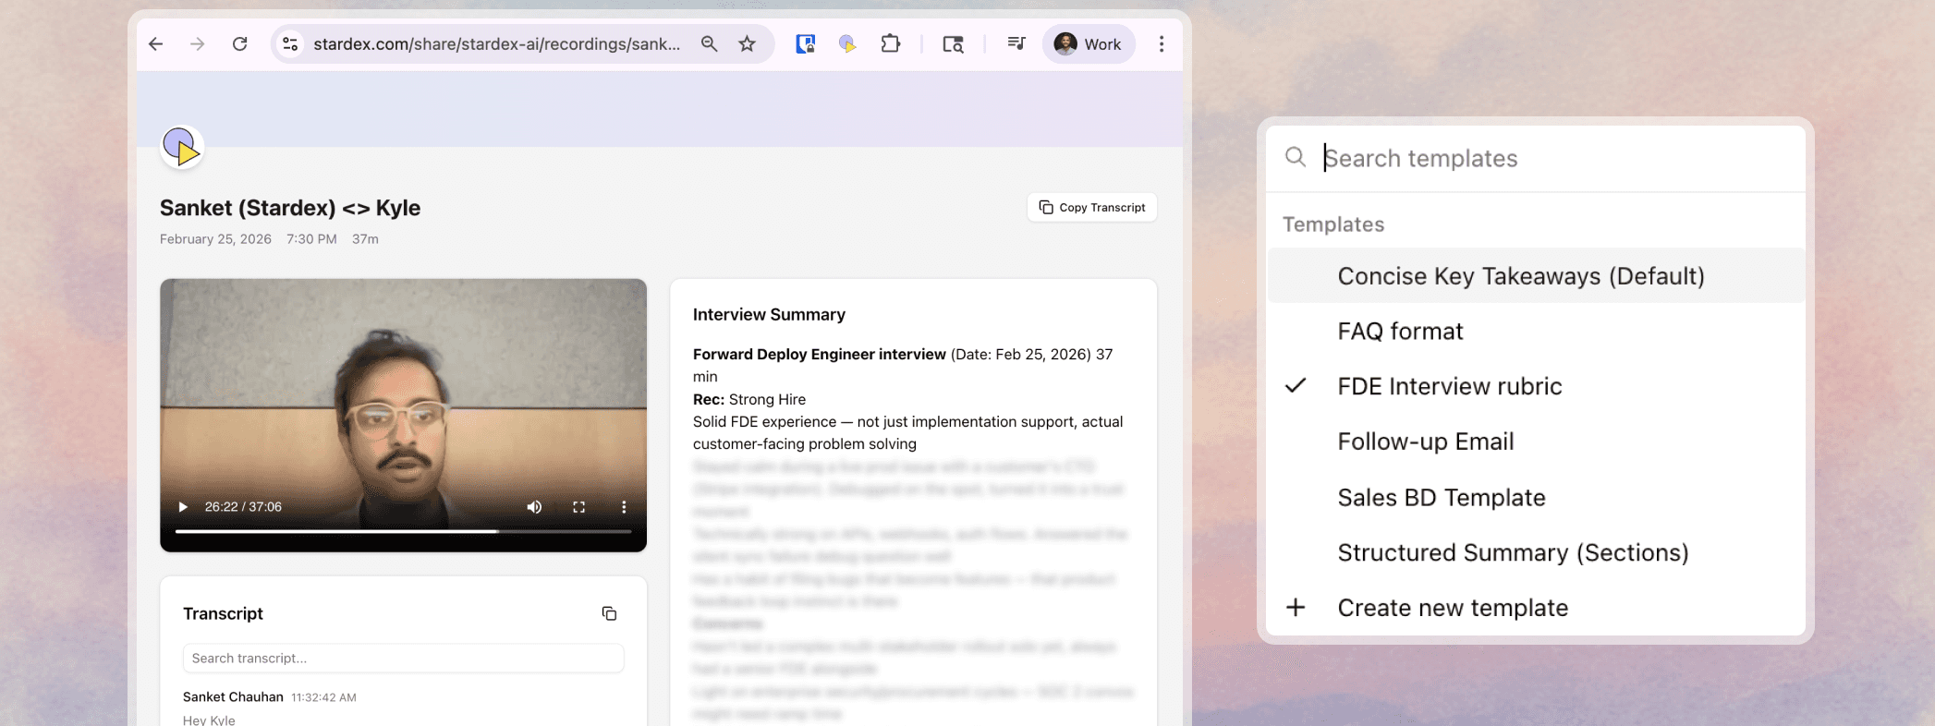The image size is (1935, 726).
Task: Go back with the browser back arrow
Action: click(x=156, y=44)
